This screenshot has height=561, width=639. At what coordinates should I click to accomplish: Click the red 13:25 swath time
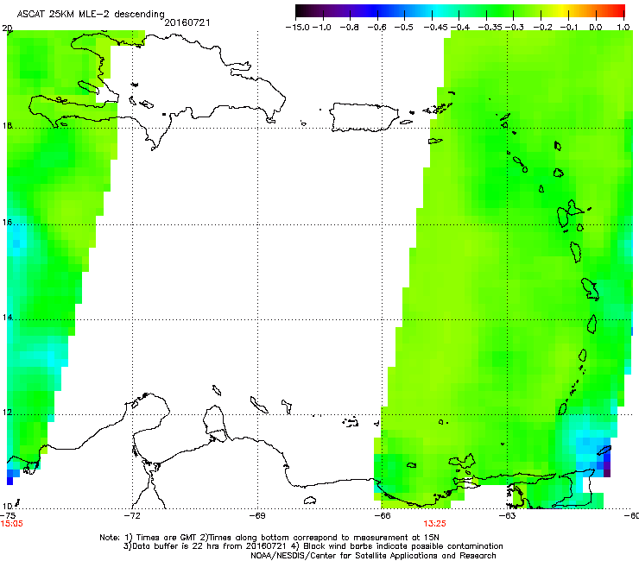pos(434,524)
